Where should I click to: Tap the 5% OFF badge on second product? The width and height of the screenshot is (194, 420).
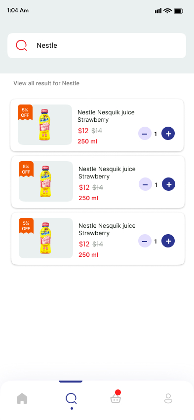[x=26, y=169]
